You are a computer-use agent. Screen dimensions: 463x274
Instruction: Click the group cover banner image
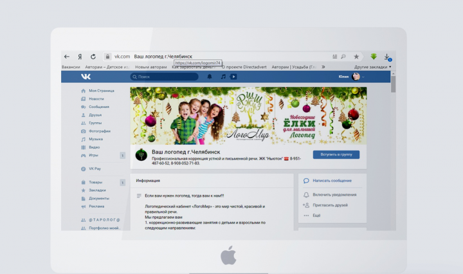point(248,116)
